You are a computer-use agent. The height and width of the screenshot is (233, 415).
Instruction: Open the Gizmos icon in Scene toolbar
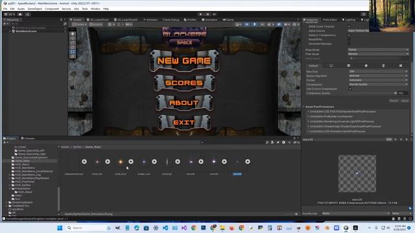coord(295,25)
